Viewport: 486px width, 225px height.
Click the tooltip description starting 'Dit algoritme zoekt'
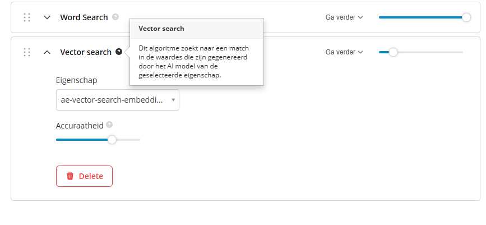click(x=194, y=62)
